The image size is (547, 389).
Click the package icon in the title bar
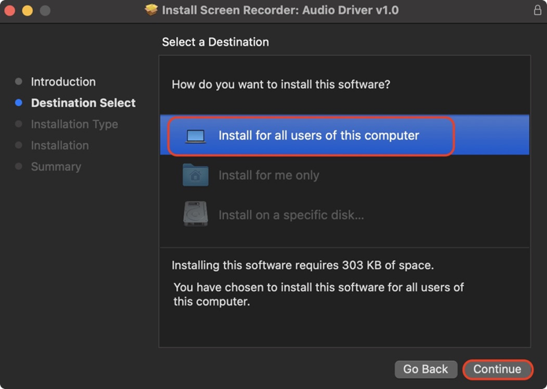152,10
